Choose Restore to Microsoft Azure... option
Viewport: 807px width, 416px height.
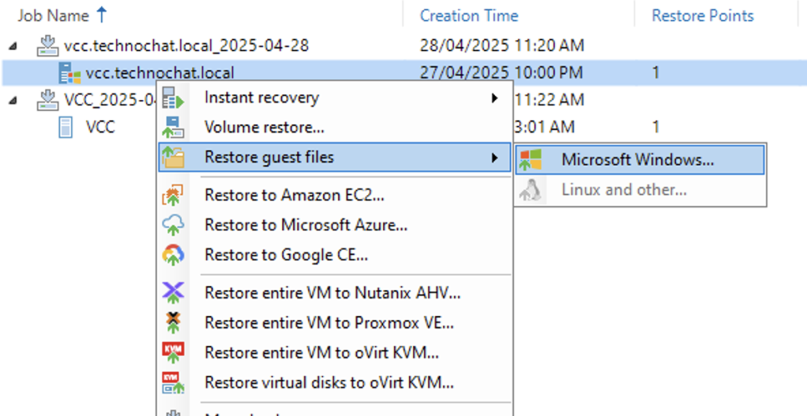306,225
